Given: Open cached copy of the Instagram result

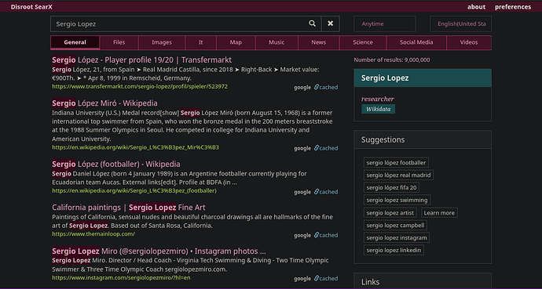Looking at the screenshot, I should 326,279.
